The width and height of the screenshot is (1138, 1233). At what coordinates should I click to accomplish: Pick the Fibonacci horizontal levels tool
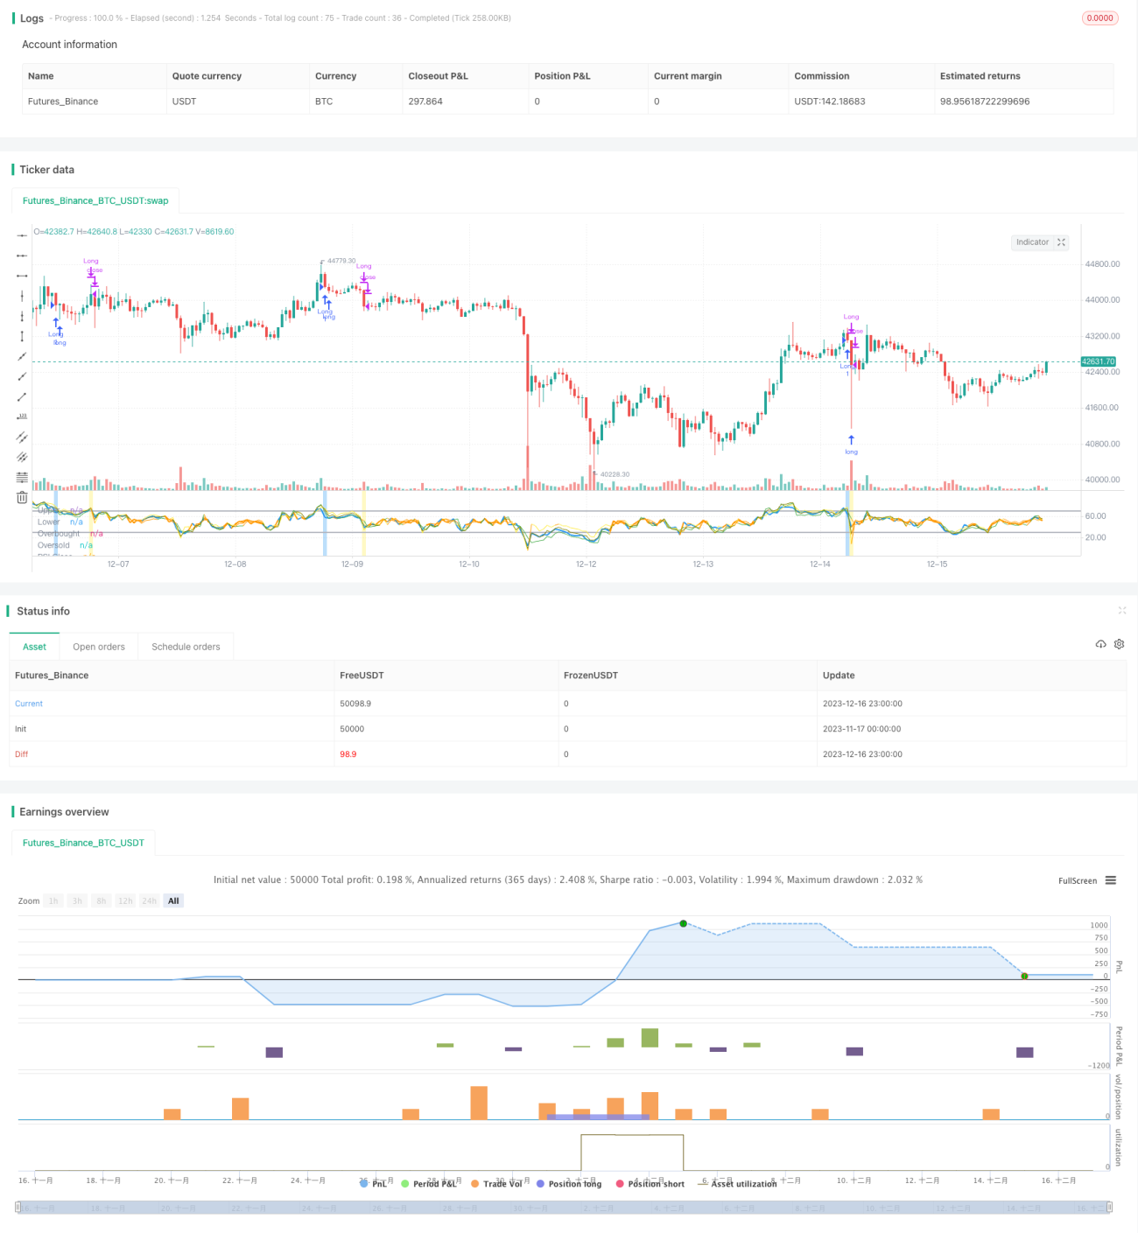[x=22, y=477]
